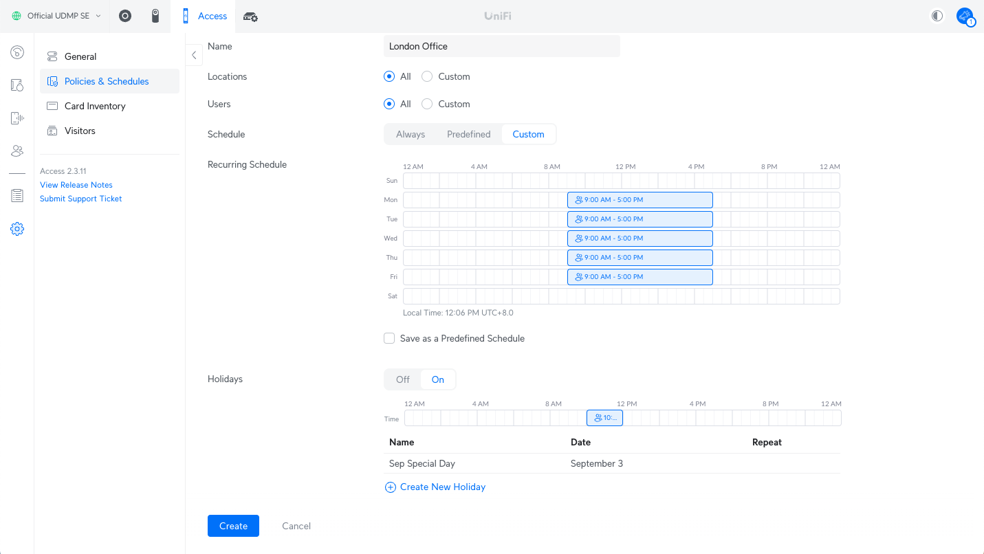Select Tuesday 9:00 AM - 5:00 PM block
The width and height of the screenshot is (984, 554).
[640, 219]
